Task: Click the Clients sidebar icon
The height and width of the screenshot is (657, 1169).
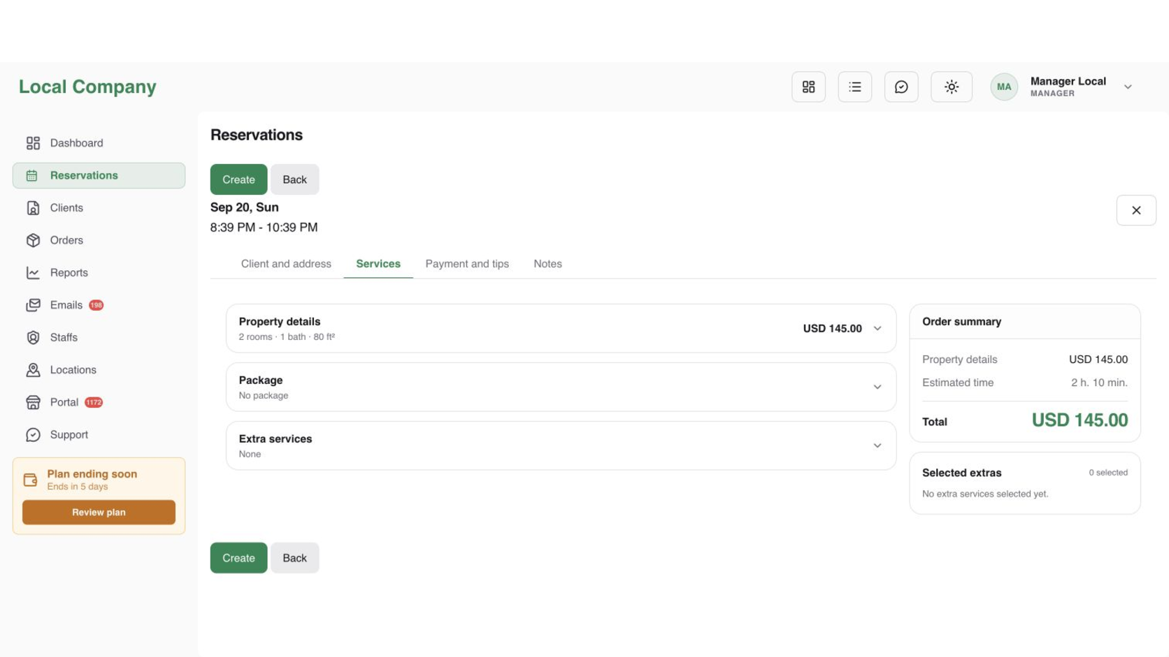Action: click(x=33, y=208)
